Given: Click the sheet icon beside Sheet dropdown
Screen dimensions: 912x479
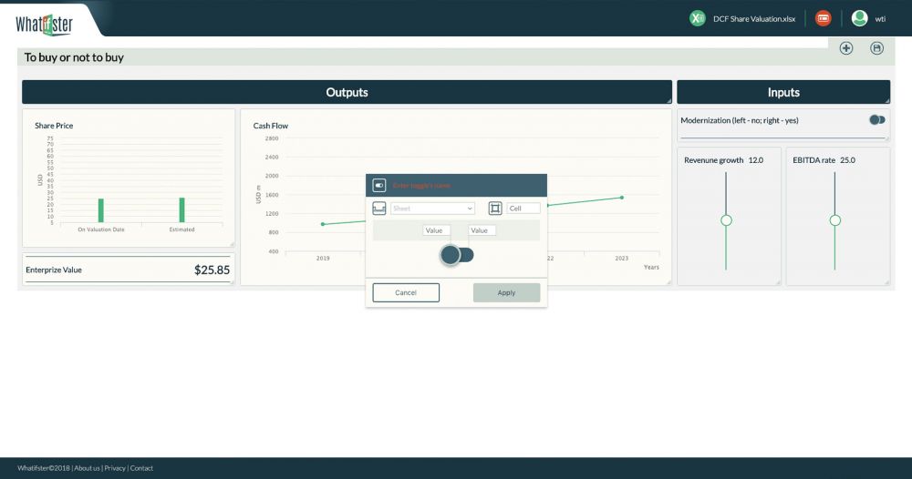Looking at the screenshot, I should point(379,209).
